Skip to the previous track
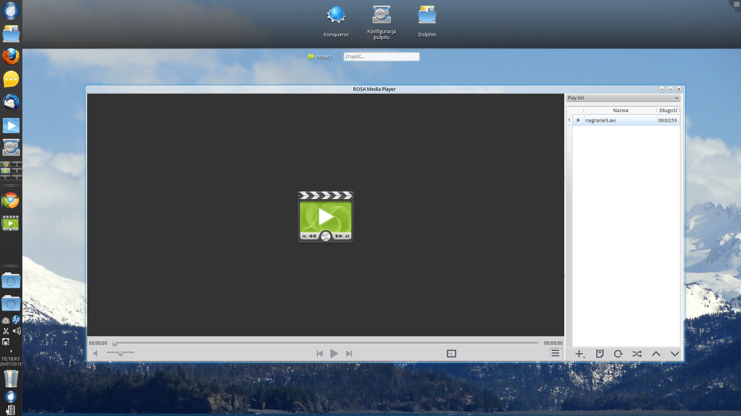Viewport: 741px width, 416px height. (320, 354)
